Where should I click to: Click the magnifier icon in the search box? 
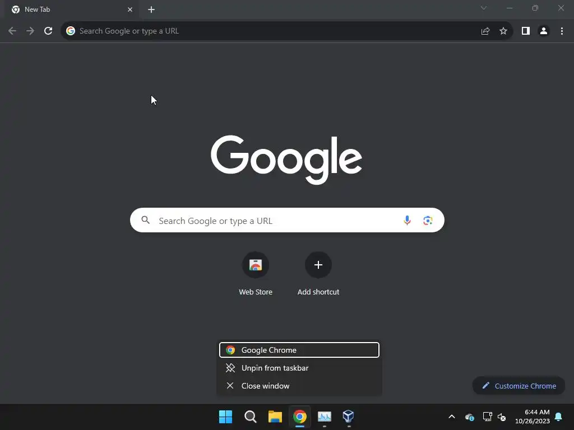[146, 220]
